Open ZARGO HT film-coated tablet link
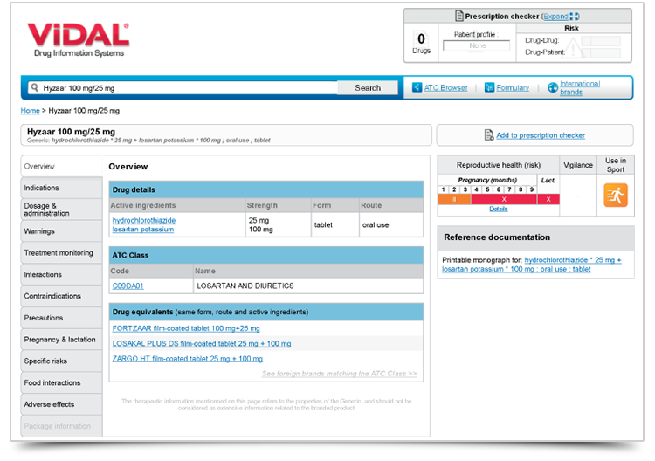The width and height of the screenshot is (655, 461). click(x=187, y=359)
